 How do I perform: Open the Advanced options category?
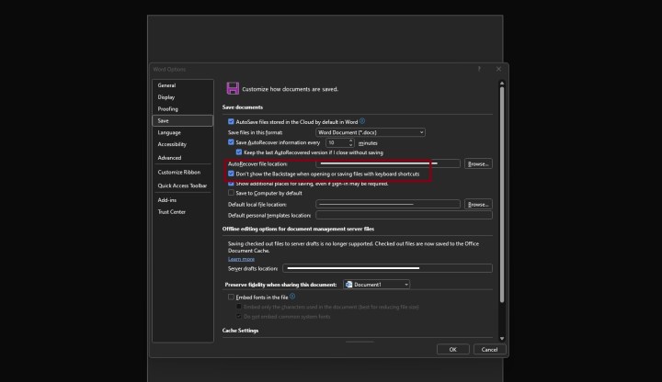[169, 158]
